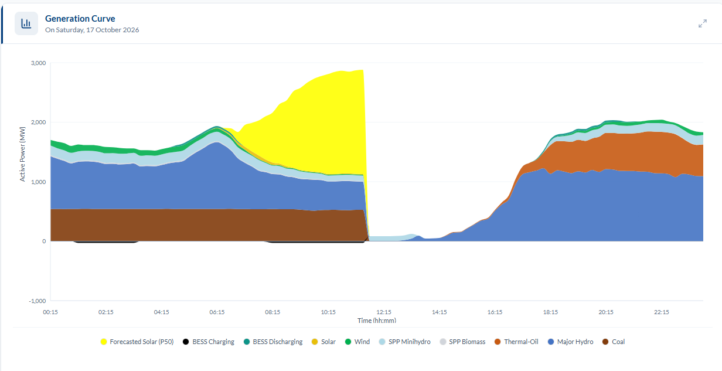Screen dimensions: 722x371
Task: Click the 22:15 time axis label
Action: [x=662, y=312]
